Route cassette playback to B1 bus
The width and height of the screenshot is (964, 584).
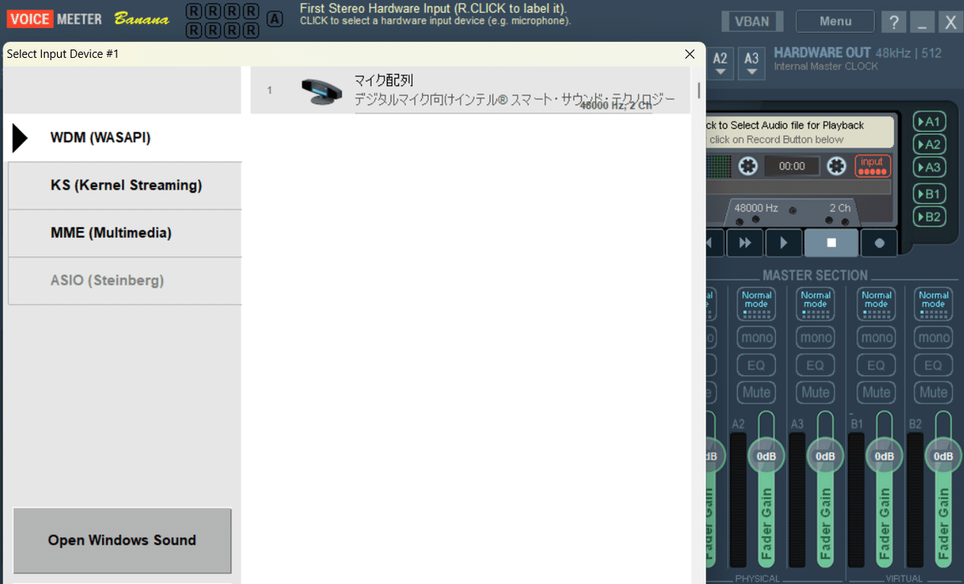pos(929,194)
